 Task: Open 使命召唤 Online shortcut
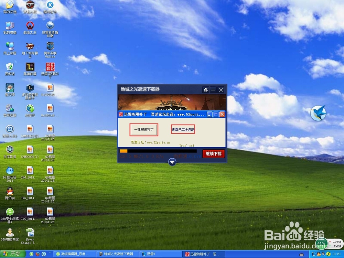[50, 50]
